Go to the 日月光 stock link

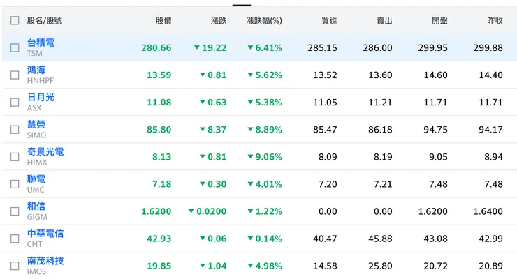click(41, 98)
